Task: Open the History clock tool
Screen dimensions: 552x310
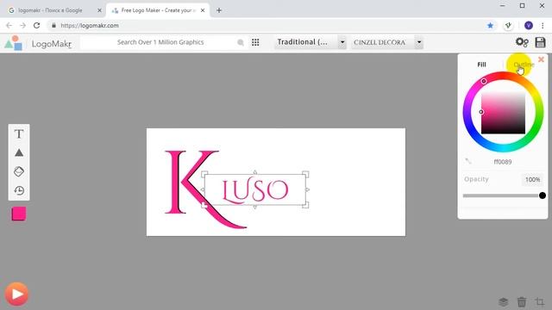Action: pyautogui.click(x=19, y=190)
